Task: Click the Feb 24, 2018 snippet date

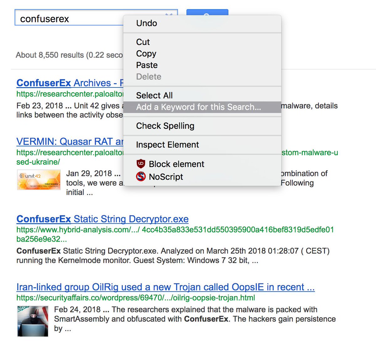Action: coord(77,310)
